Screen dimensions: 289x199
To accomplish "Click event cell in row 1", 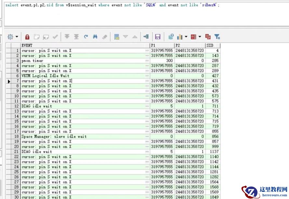I will [85, 50].
